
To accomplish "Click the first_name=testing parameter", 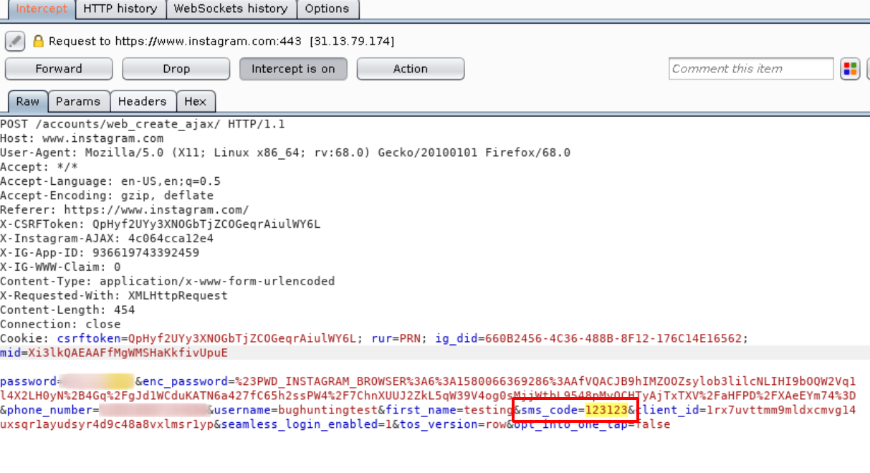I will (449, 411).
